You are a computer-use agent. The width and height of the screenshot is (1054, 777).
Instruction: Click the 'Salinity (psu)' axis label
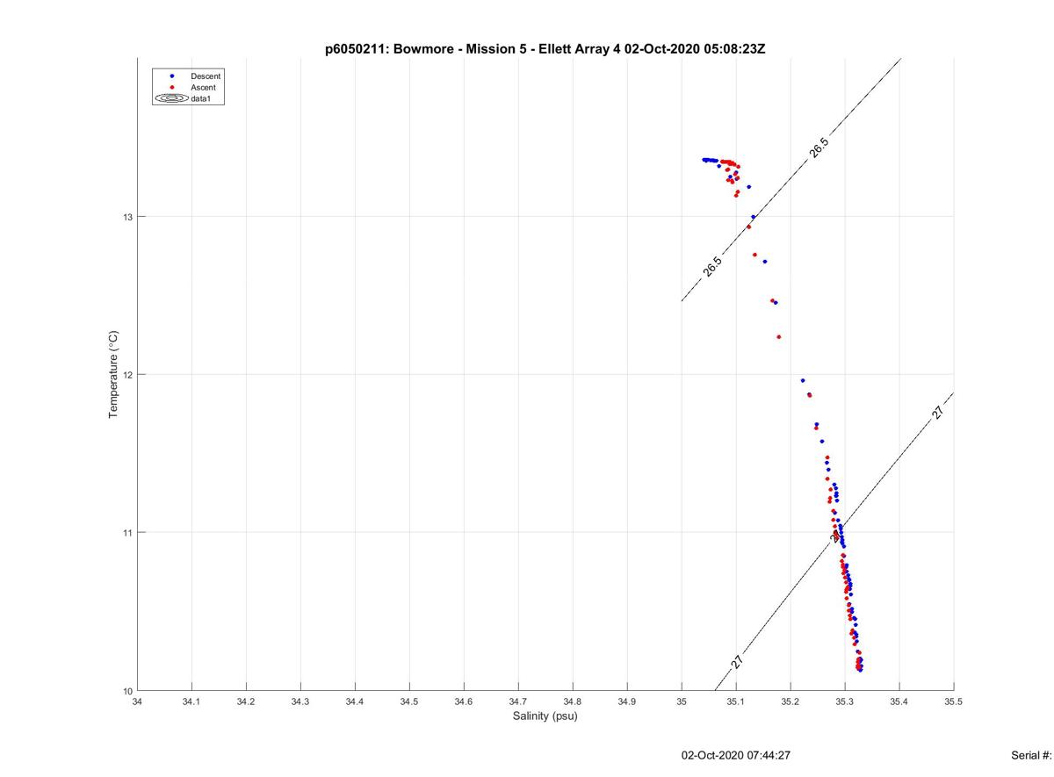tap(545, 716)
